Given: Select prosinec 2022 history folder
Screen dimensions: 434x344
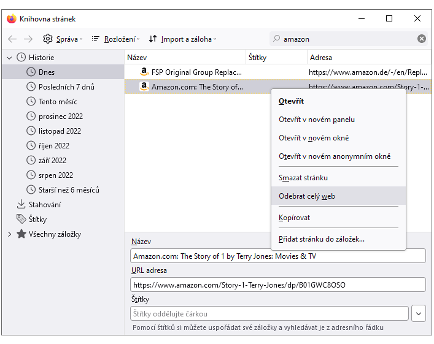Looking at the screenshot, I should pyautogui.click(x=63, y=116).
